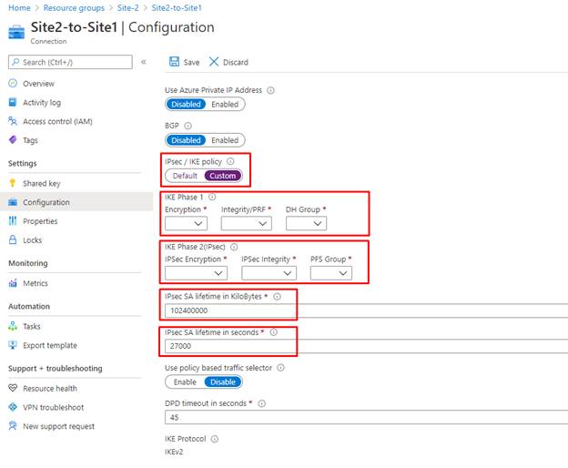The width and height of the screenshot is (568, 468).
Task: Collapse the sidebar with double chevron
Action: (x=144, y=62)
